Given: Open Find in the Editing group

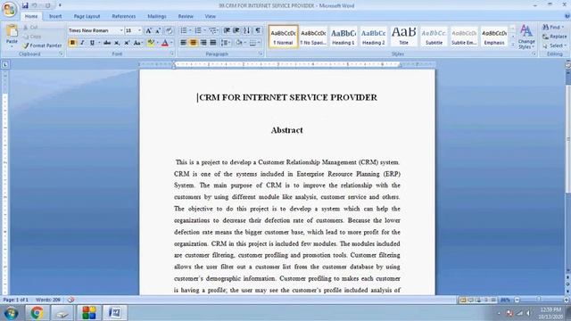Looking at the screenshot, I should click(x=552, y=28).
